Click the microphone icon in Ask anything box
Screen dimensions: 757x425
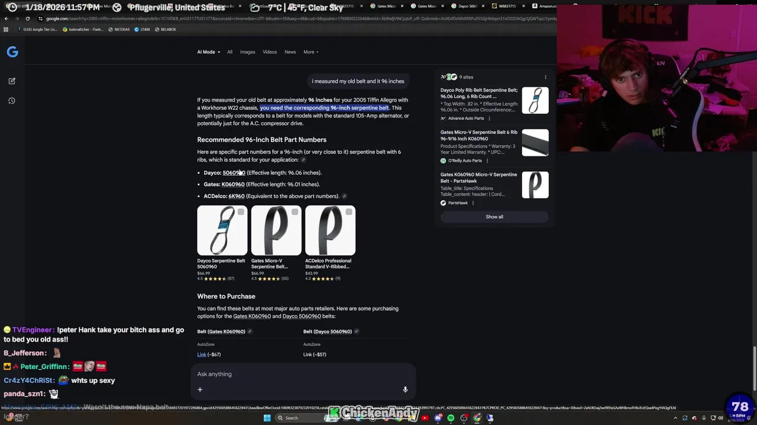pos(405,390)
